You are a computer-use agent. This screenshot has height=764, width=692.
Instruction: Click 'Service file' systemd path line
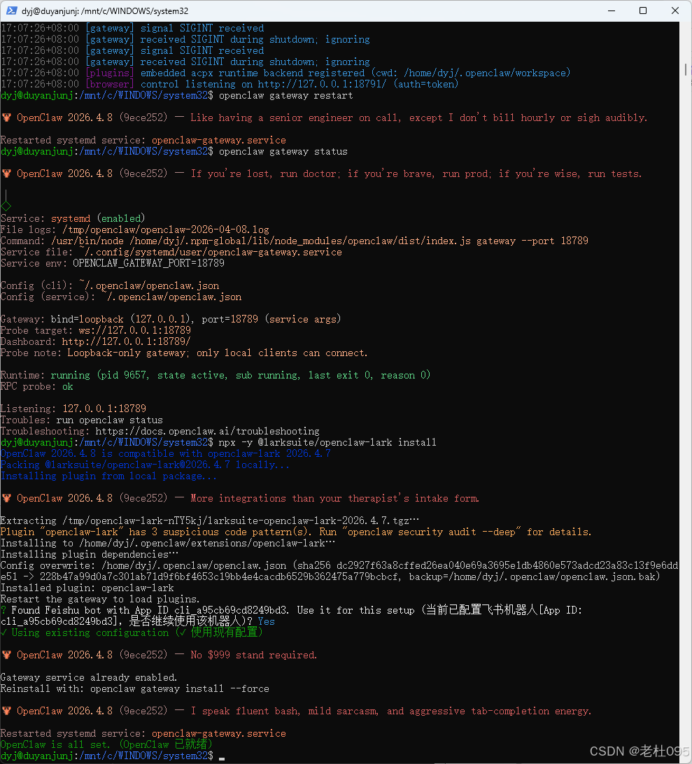tap(171, 252)
